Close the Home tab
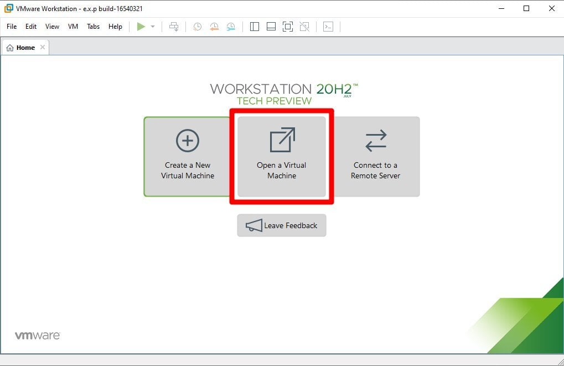 click(x=43, y=47)
